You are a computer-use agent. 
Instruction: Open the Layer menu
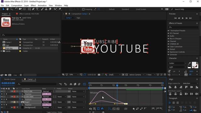26,6
